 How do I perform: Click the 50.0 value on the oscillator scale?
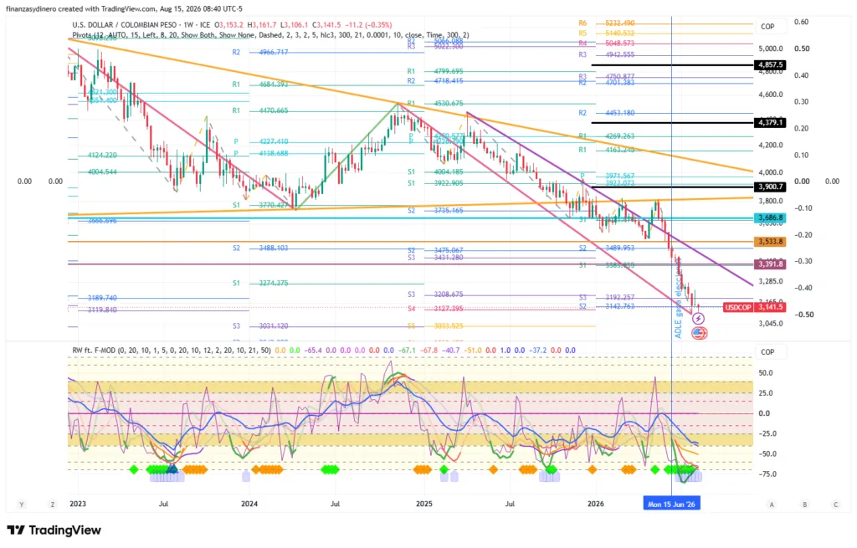tap(766, 373)
